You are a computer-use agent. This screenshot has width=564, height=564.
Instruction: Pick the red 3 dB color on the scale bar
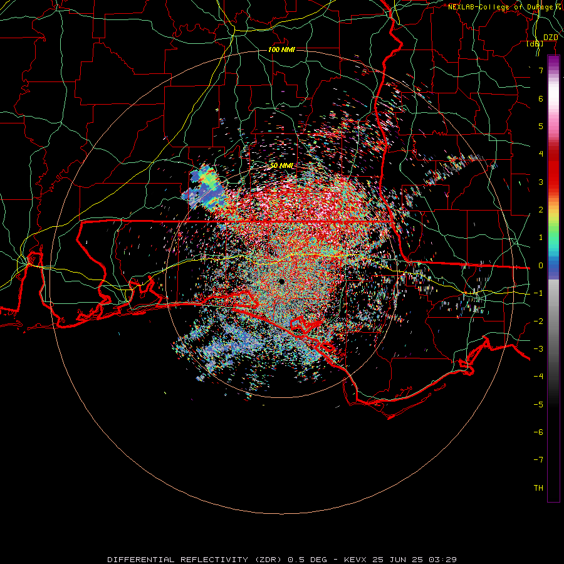click(553, 182)
